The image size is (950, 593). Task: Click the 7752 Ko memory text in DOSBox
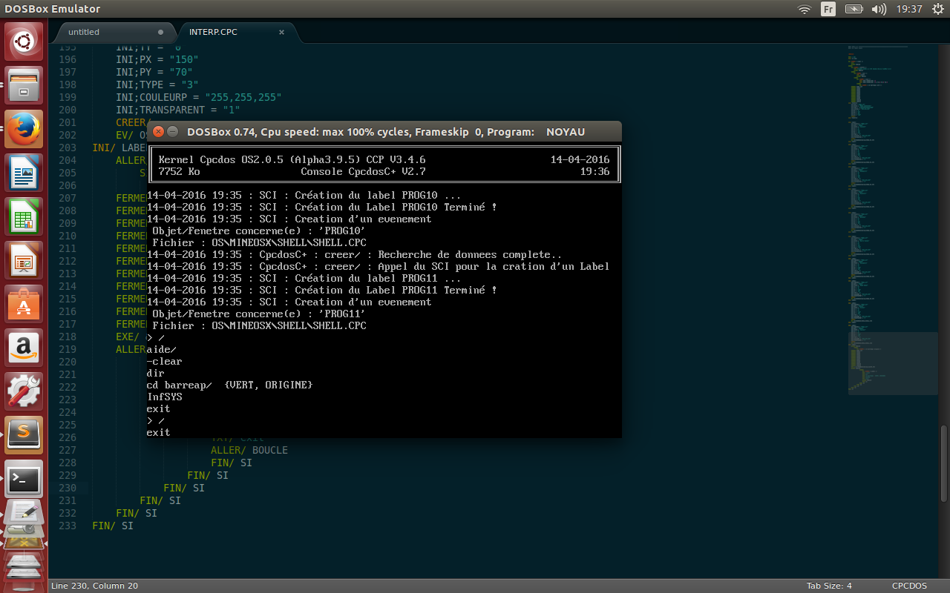[x=179, y=171]
